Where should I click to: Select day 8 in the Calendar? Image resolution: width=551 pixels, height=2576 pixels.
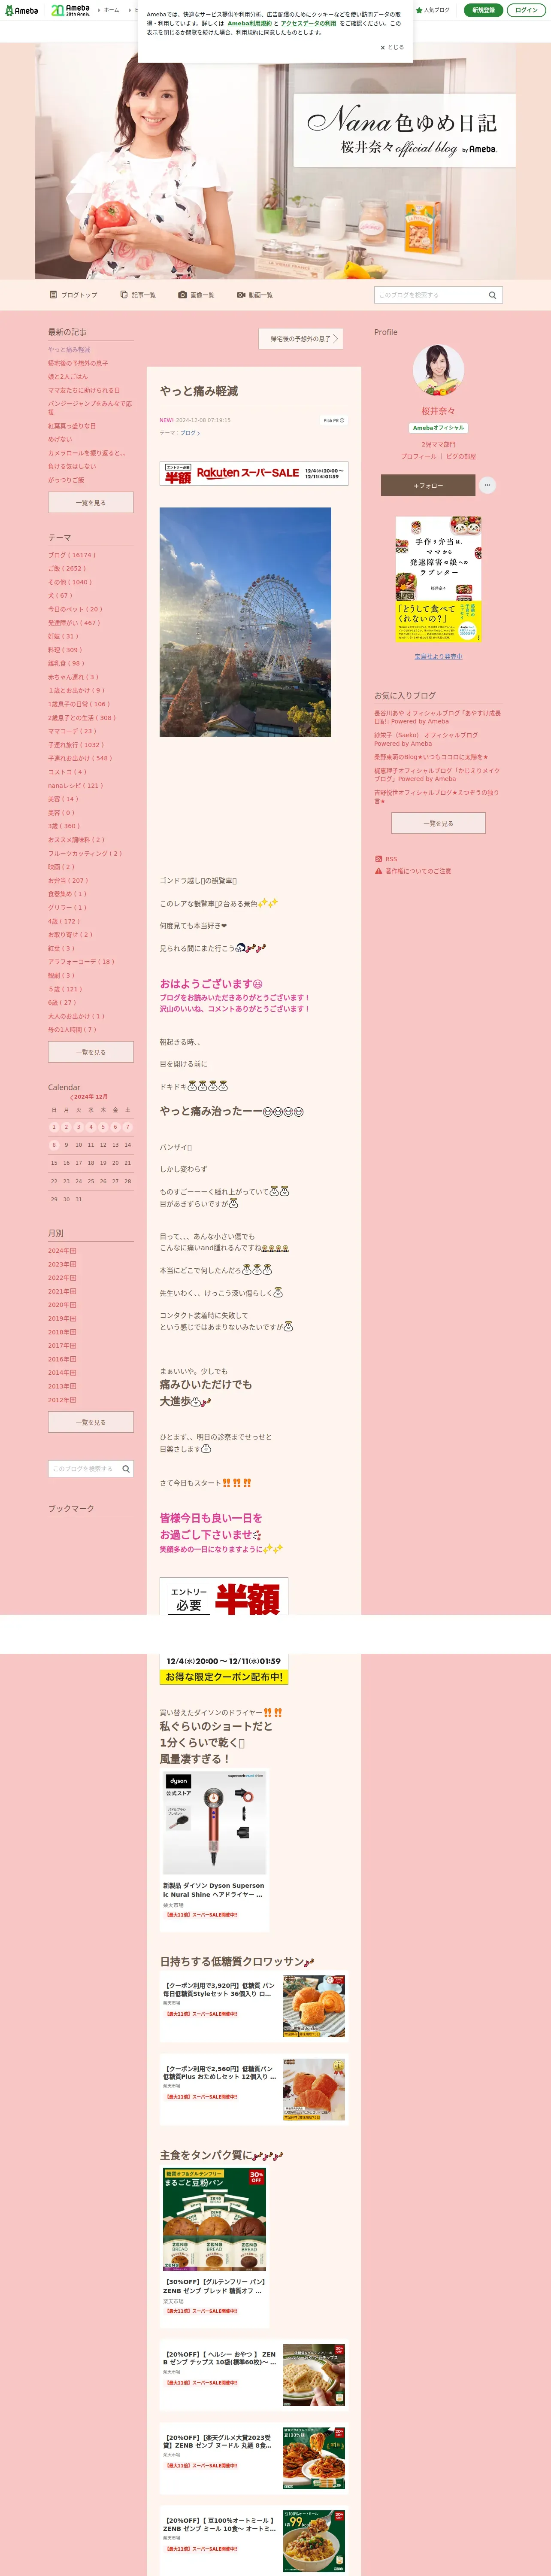[x=54, y=1145]
